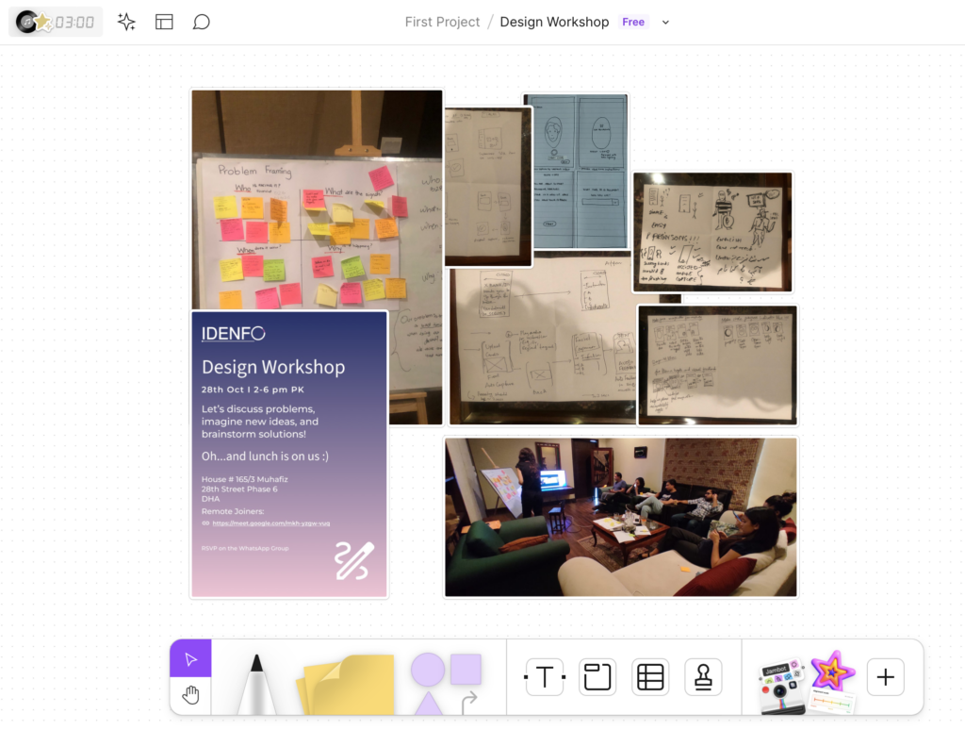Open the AI sparkle actions
This screenshot has width=965, height=730.
tap(126, 23)
